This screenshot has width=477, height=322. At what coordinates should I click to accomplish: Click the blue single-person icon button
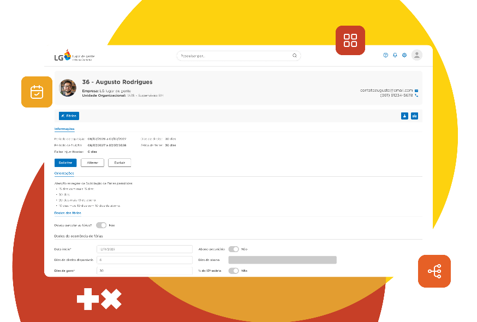[404, 116]
